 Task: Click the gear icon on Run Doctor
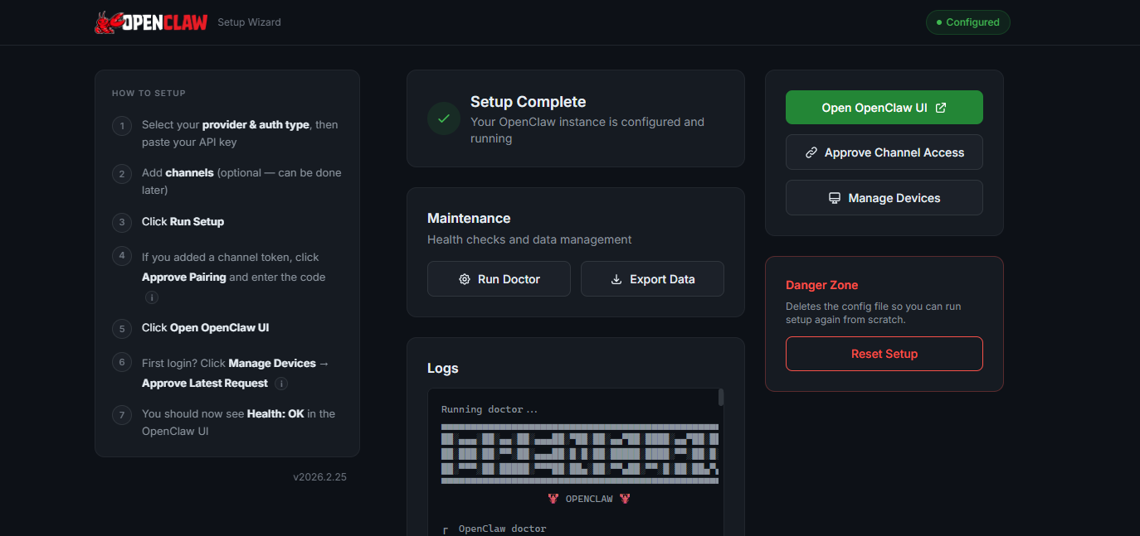click(x=465, y=279)
